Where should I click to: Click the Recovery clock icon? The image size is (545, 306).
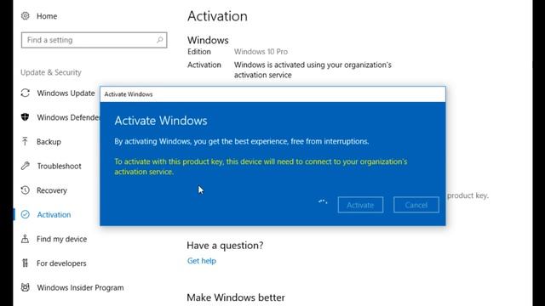(25, 190)
